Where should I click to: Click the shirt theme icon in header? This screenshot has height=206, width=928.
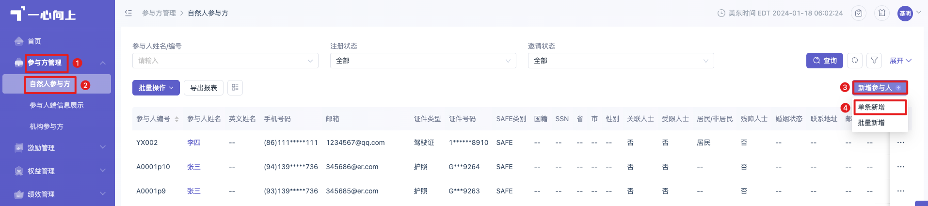tap(882, 13)
